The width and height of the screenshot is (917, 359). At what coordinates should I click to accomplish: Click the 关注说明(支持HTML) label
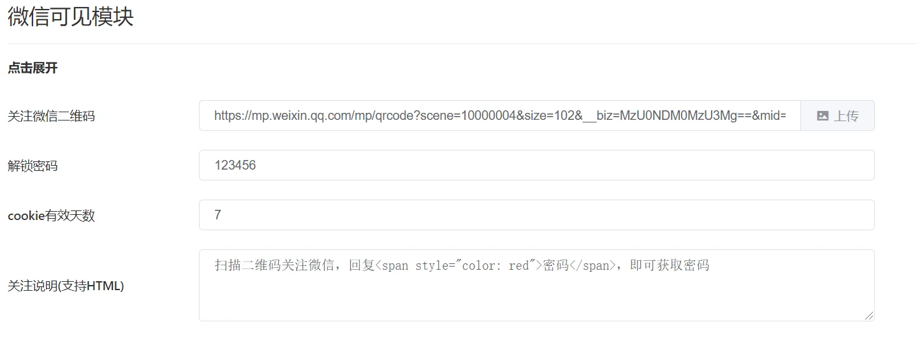click(66, 286)
